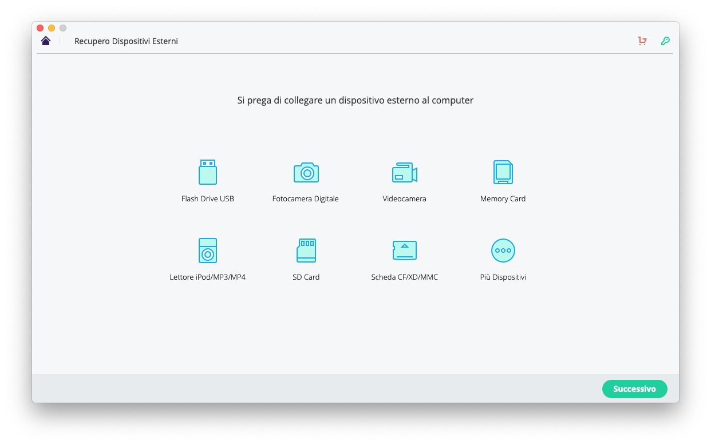This screenshot has width=711, height=445.
Task: Choose the SD Card icon
Action: tap(306, 251)
